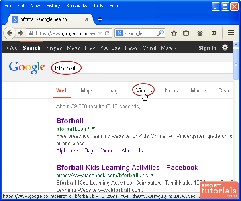Open the bookmarks list icon

coord(186,33)
